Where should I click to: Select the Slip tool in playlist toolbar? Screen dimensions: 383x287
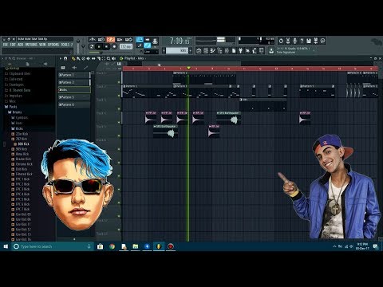[x=93, y=58]
